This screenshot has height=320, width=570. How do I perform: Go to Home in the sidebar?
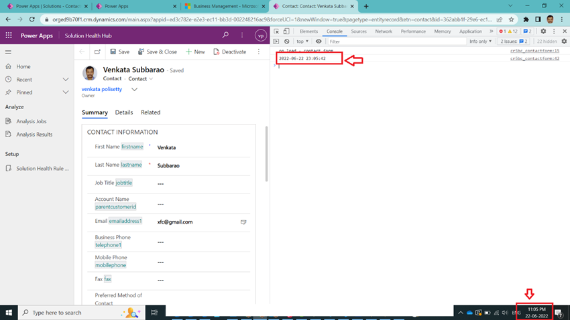click(23, 67)
